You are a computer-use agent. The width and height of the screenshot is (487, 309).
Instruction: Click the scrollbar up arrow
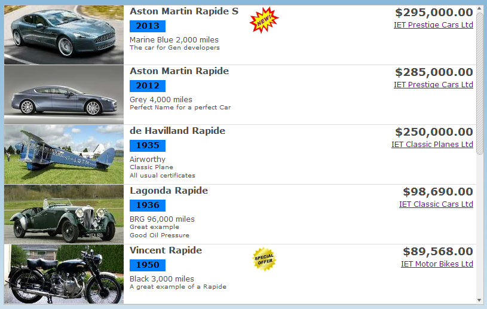(479, 9)
